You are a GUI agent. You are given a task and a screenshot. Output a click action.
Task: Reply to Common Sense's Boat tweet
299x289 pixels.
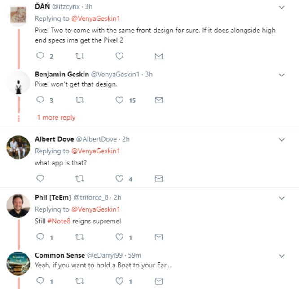pyautogui.click(x=40, y=281)
